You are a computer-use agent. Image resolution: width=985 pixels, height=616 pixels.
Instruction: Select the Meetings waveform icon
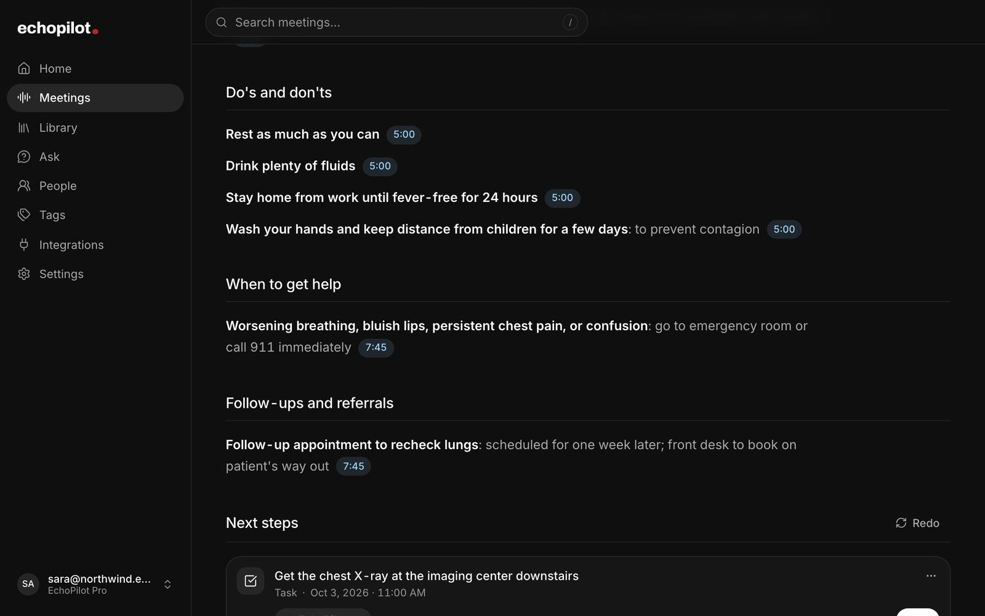coord(24,97)
